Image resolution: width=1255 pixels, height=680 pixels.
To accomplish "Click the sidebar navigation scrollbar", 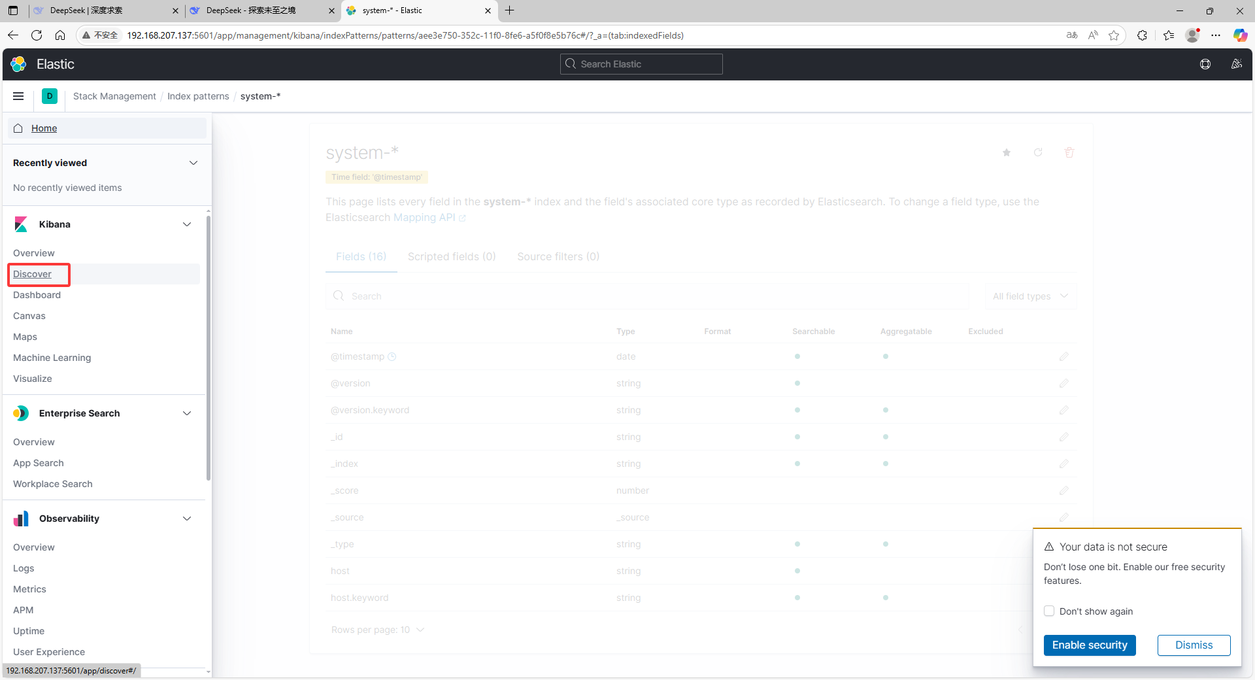I will [x=209, y=347].
